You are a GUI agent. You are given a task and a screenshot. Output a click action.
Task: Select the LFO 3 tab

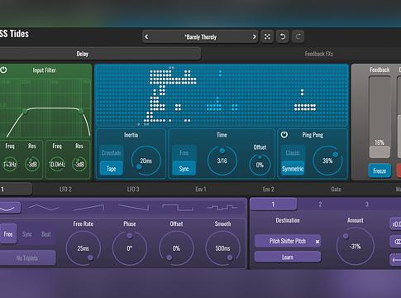[x=133, y=190]
